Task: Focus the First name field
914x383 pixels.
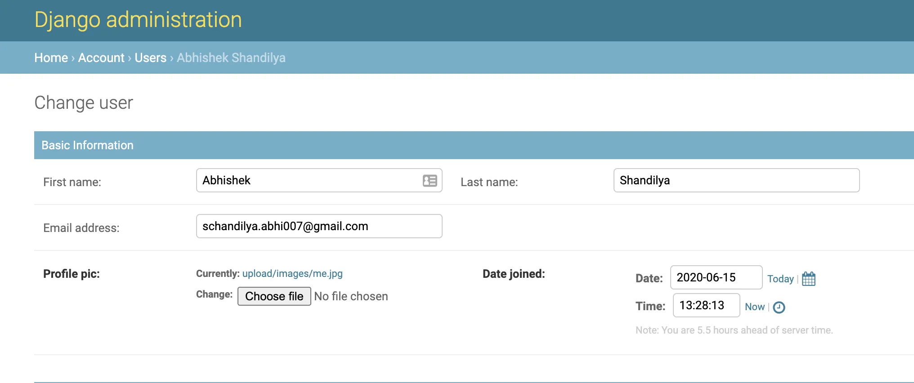Action: (x=319, y=180)
